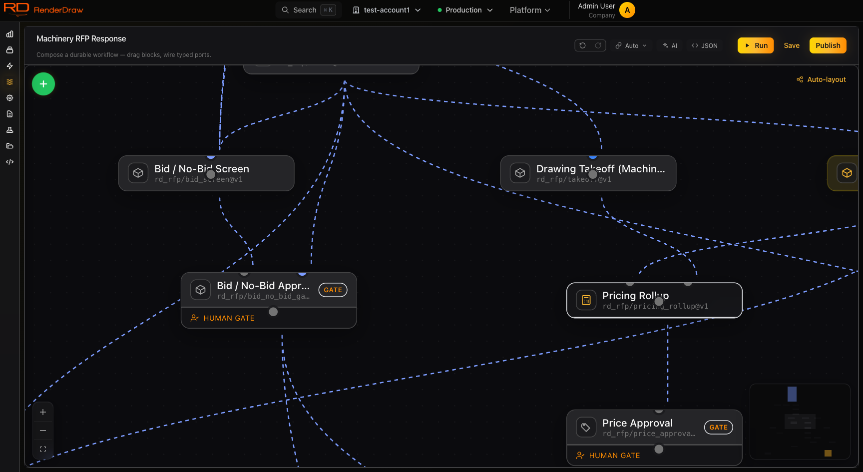863x472 pixels.
Task: Select the Pricing Rollup block title
Action: pos(636,296)
